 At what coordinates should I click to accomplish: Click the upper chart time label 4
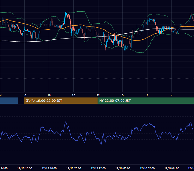[172, 95]
